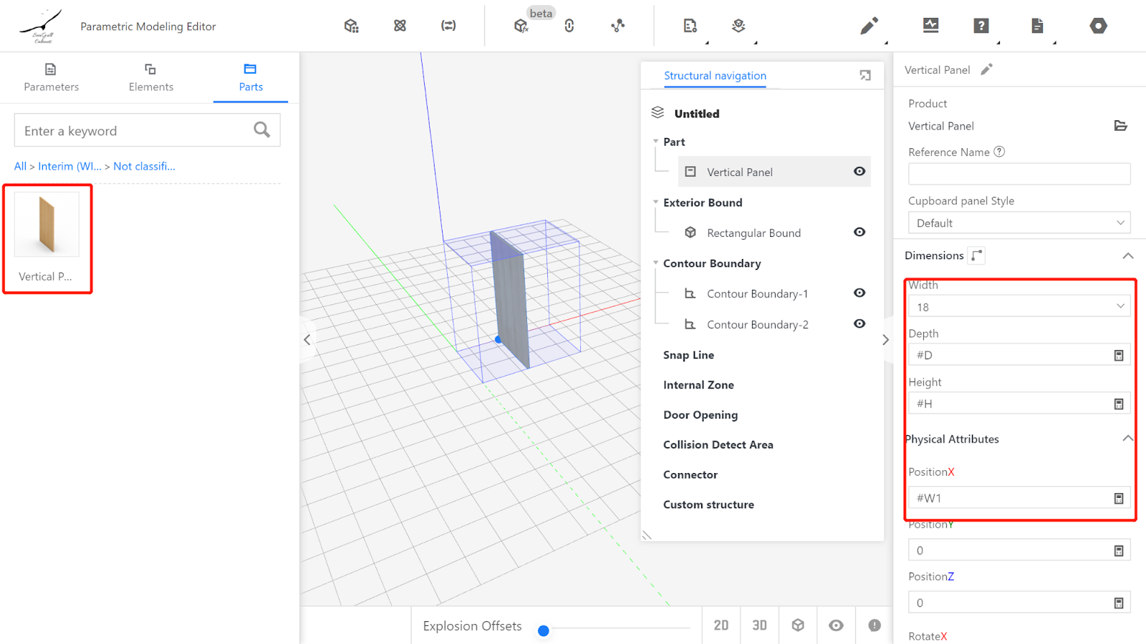Click the pencil edit tool in the top toolbar

[869, 26]
